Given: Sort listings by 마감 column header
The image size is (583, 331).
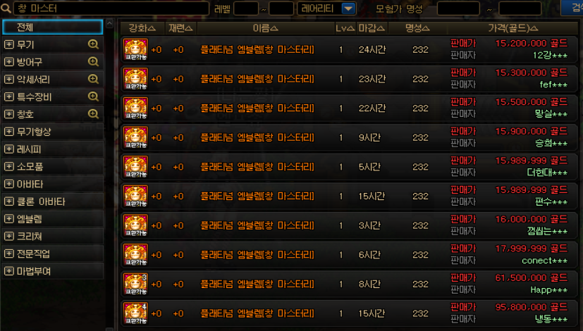Looking at the screenshot, I should [372, 28].
